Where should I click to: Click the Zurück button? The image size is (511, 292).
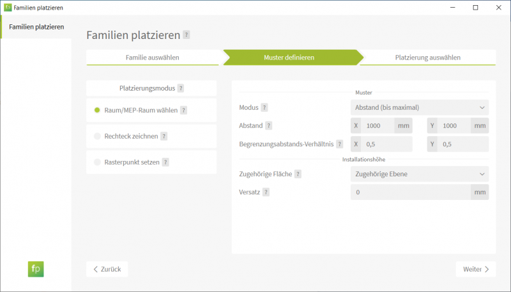107,269
